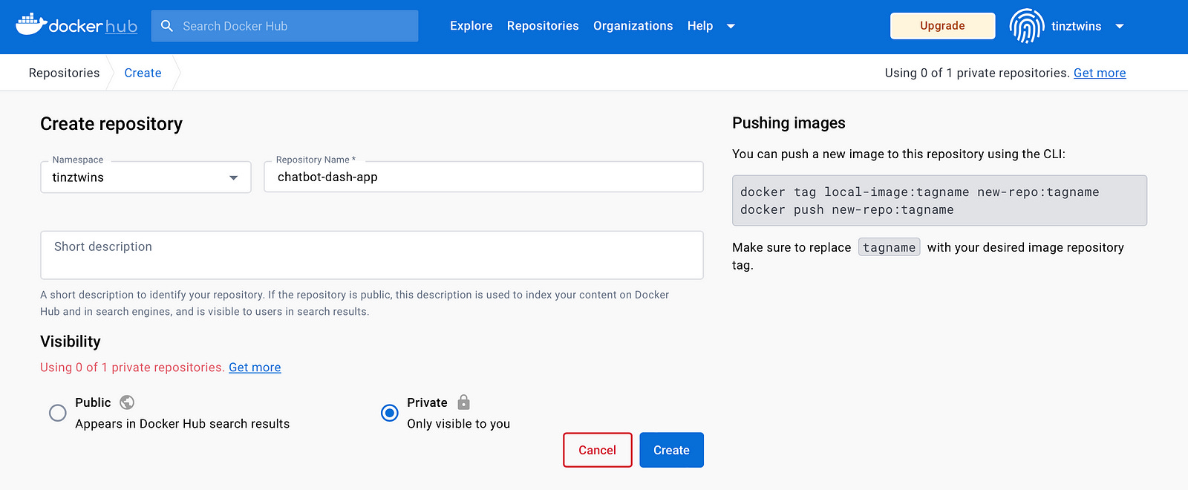1188x490 pixels.
Task: Click the search magnifier icon
Action: click(167, 26)
